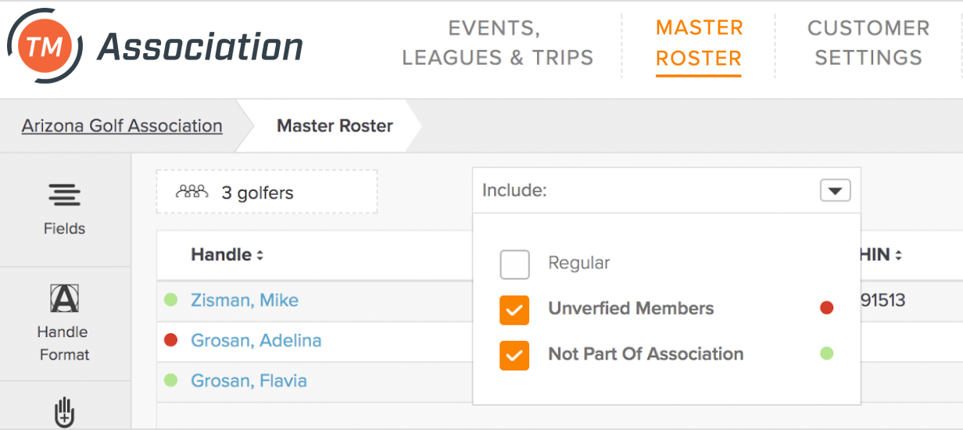Sort by the GHIN column header
Image resolution: width=963 pixels, height=430 pixels.
[881, 255]
